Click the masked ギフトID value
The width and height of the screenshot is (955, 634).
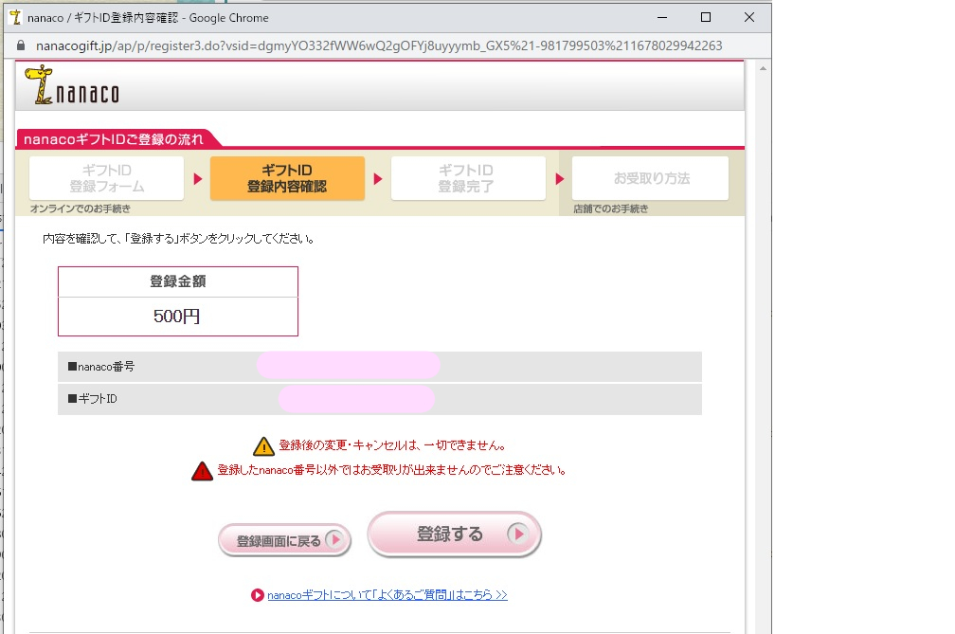pos(356,399)
